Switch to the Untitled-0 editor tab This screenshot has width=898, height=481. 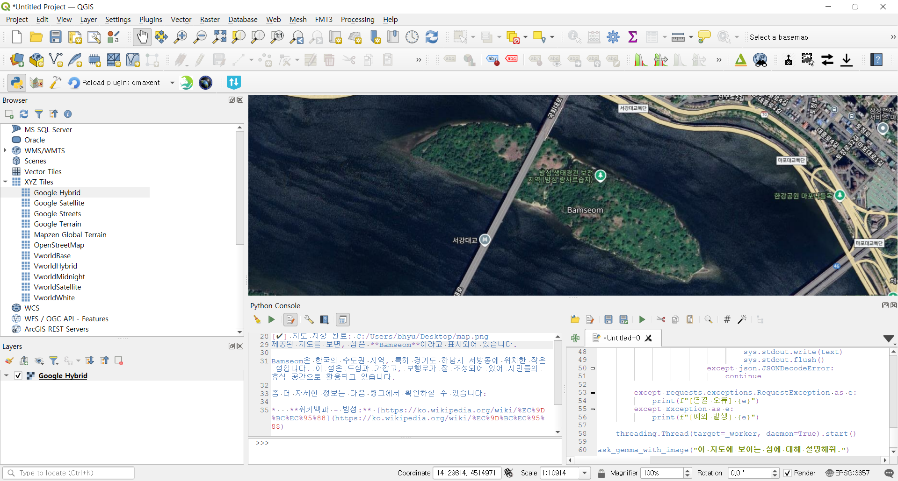(x=621, y=338)
